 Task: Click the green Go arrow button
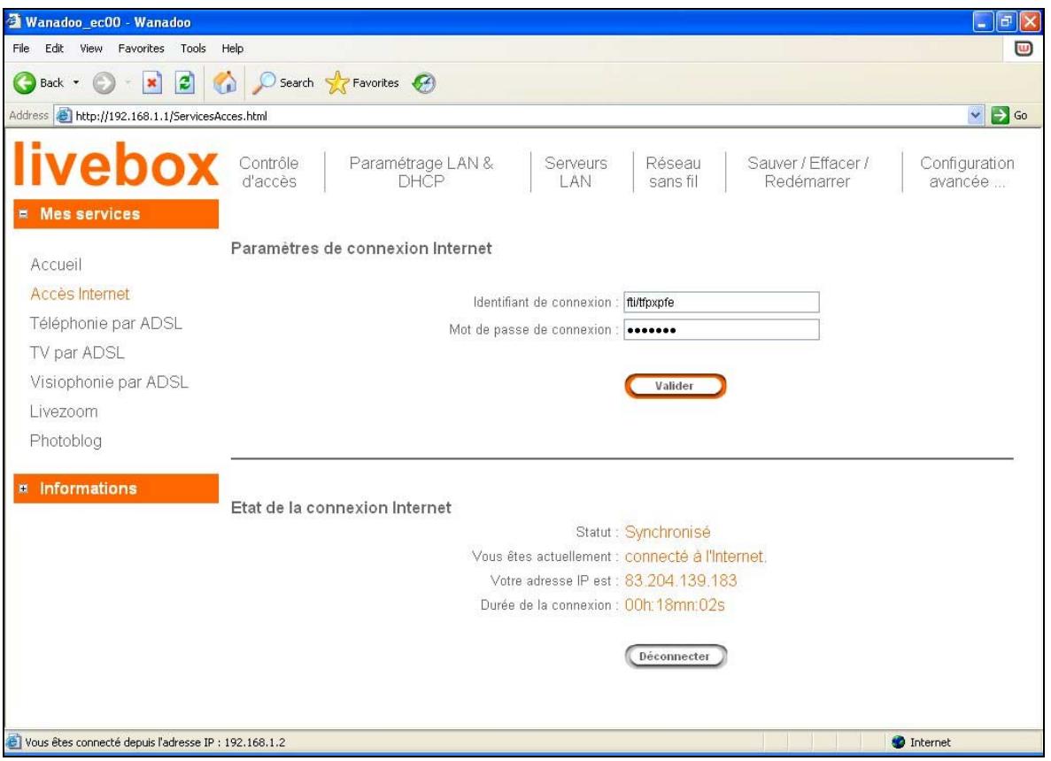click(x=1000, y=115)
